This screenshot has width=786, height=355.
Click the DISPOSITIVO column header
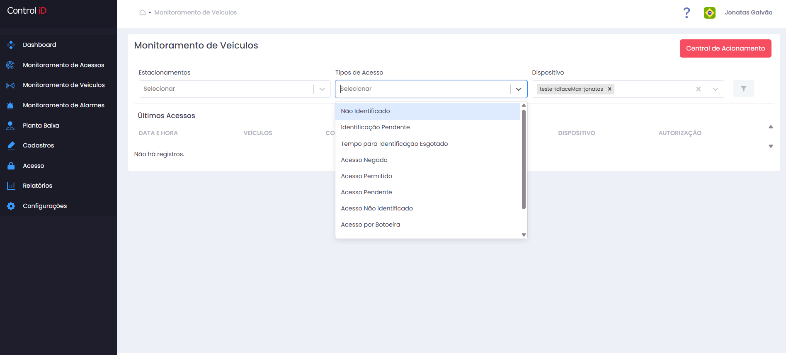point(577,133)
